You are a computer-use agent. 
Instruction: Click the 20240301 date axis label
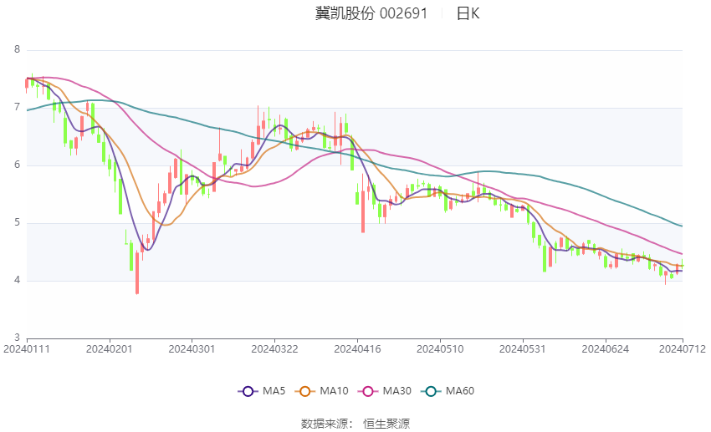click(192, 349)
